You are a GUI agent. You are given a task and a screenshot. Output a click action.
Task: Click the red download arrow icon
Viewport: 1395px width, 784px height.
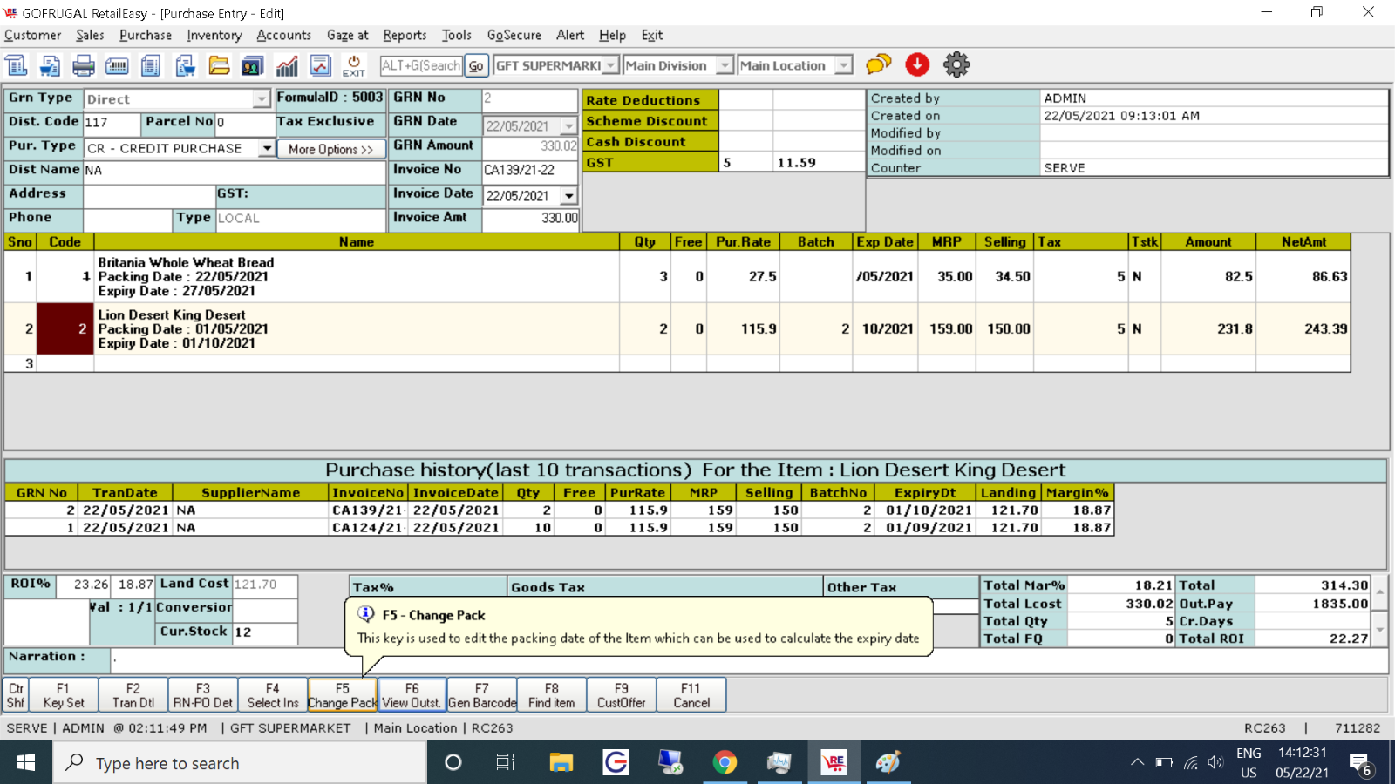[x=917, y=64]
